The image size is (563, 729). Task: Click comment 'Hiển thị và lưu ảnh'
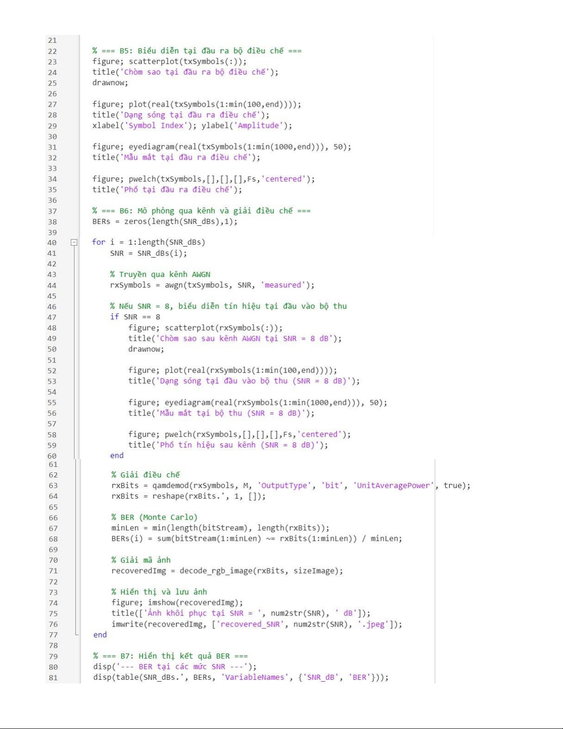tap(159, 592)
